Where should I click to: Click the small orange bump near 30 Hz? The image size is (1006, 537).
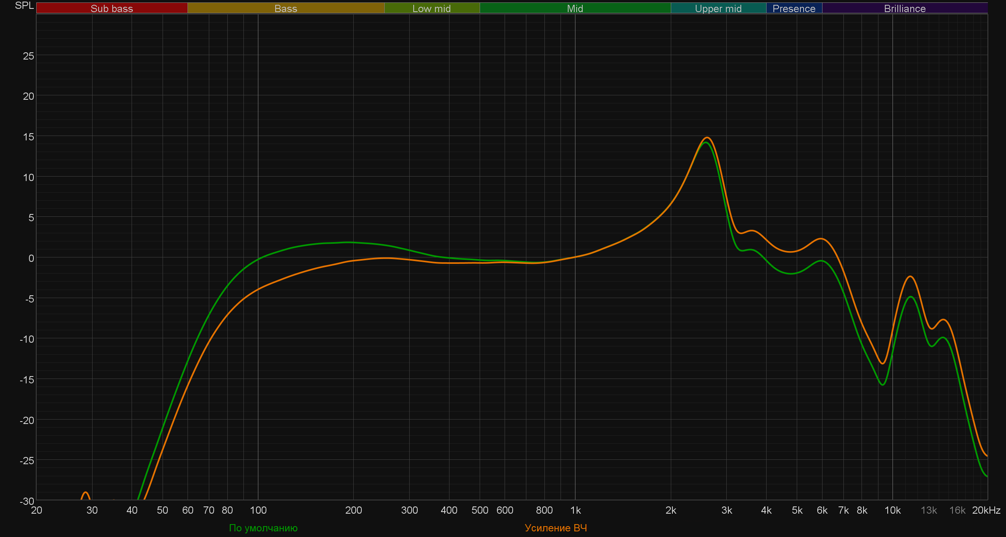point(85,493)
